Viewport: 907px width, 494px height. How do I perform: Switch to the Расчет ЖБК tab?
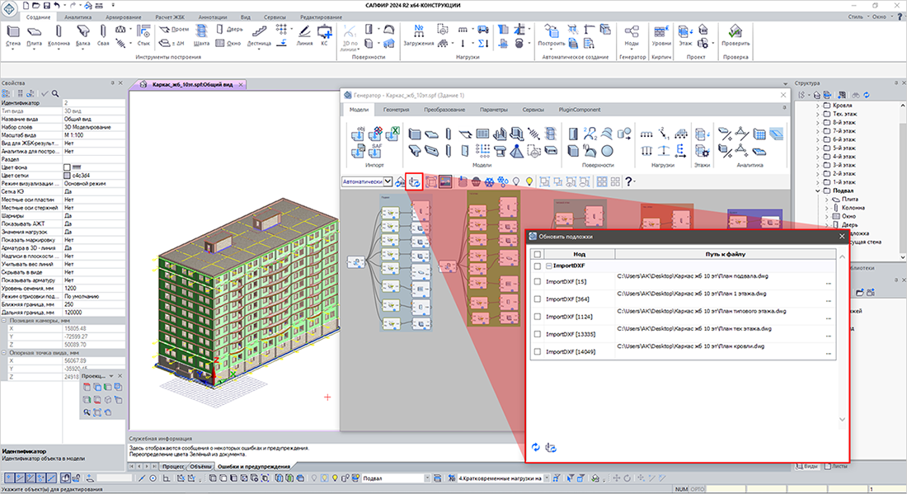[x=171, y=17]
